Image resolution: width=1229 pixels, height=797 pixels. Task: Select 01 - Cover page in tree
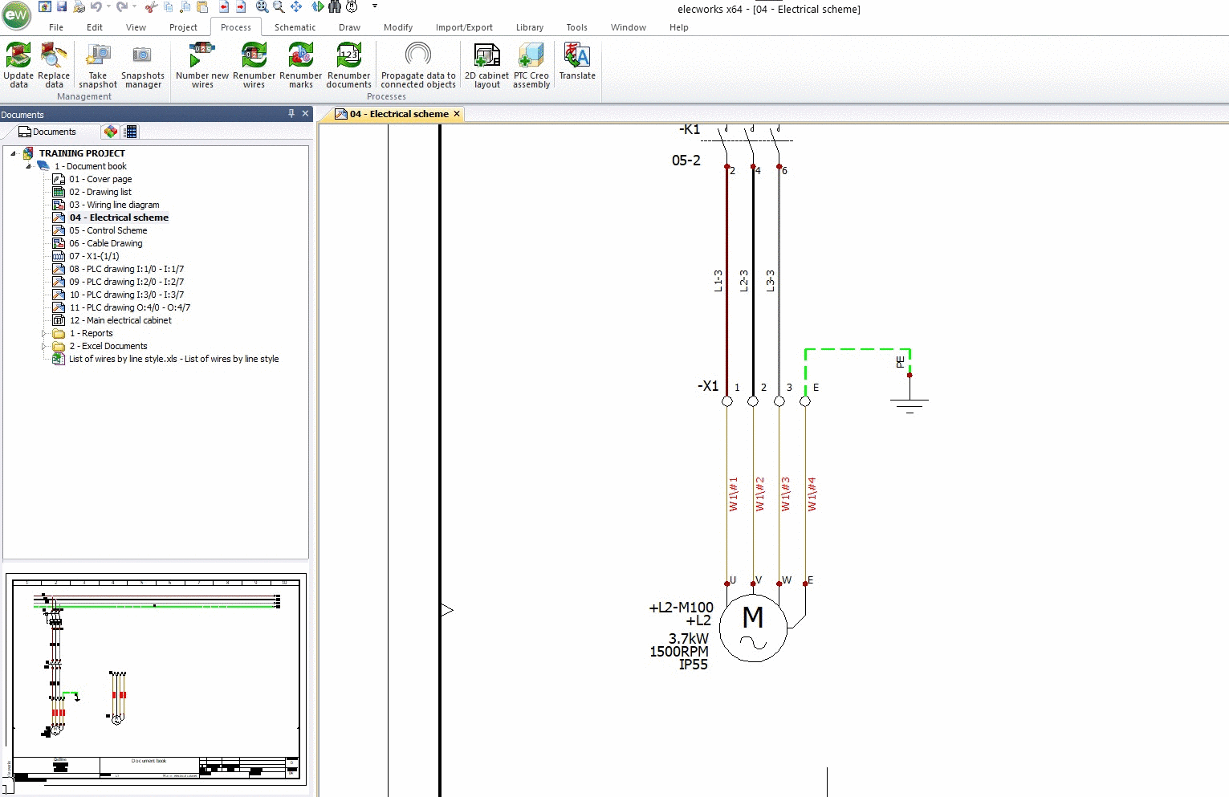point(100,179)
